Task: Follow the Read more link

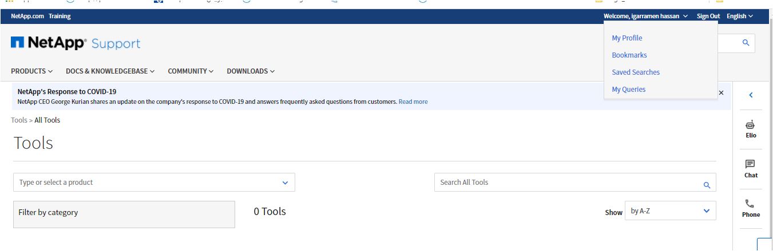Action: tap(413, 102)
